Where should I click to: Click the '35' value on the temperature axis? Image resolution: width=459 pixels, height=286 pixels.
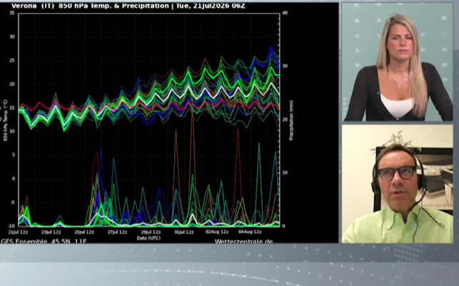click(x=12, y=13)
